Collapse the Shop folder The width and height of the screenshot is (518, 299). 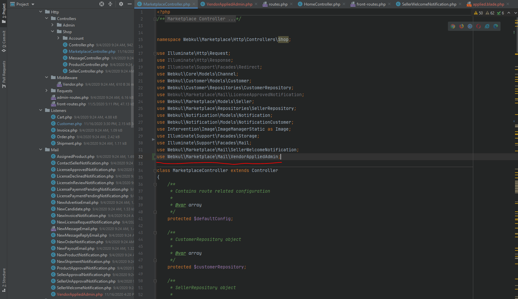53,32
